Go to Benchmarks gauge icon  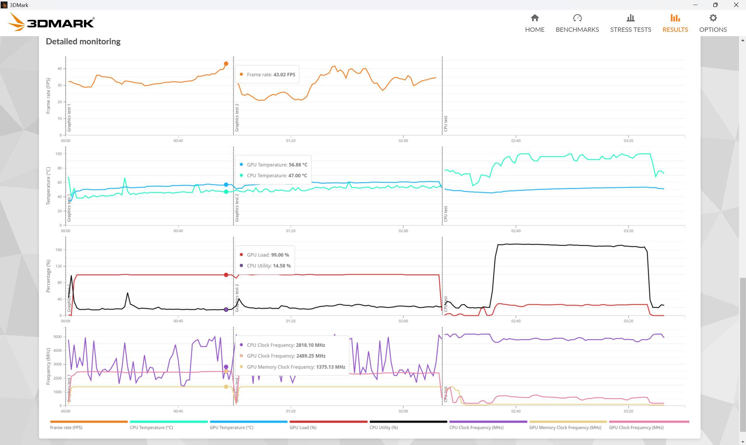[x=577, y=18]
